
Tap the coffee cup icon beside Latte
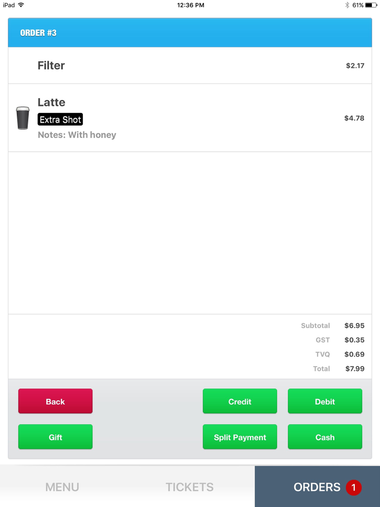pos(23,118)
